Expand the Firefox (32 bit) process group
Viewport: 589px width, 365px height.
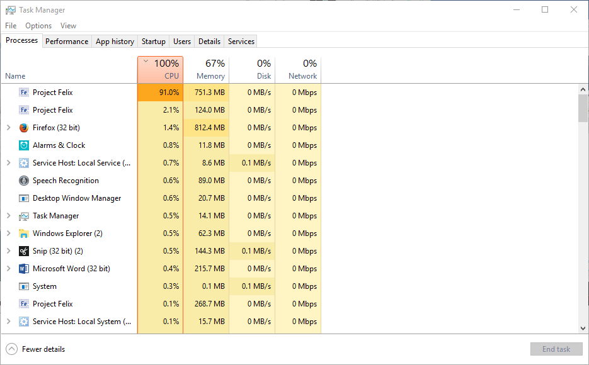9,128
